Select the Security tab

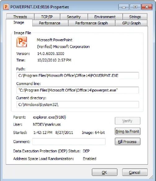74,17
